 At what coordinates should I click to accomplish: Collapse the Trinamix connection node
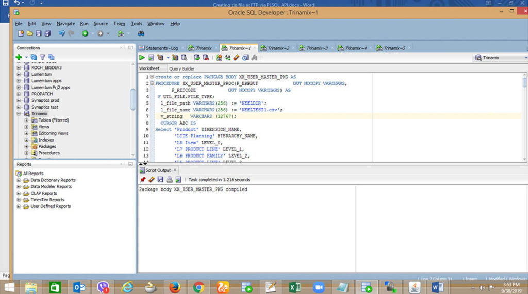19,114
